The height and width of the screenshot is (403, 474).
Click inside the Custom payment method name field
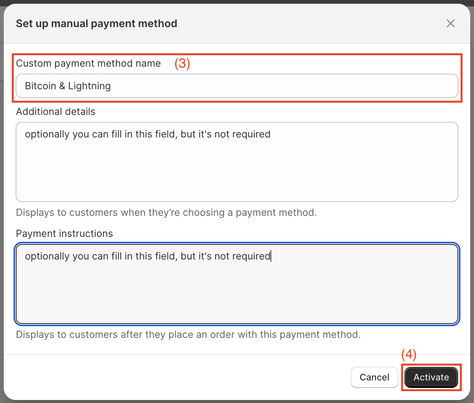(x=237, y=86)
